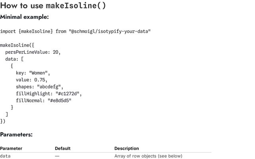Click the closing '})' code line
The image size is (255, 159).
[3, 121]
